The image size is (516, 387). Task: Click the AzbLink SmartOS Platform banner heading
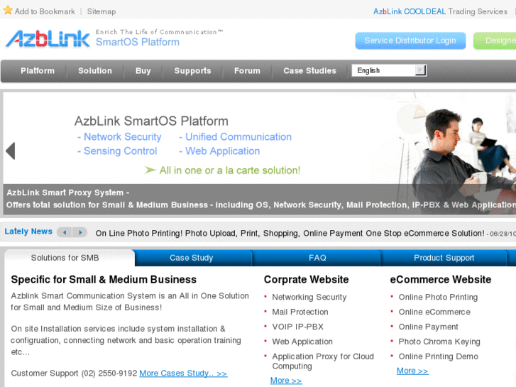click(x=151, y=121)
